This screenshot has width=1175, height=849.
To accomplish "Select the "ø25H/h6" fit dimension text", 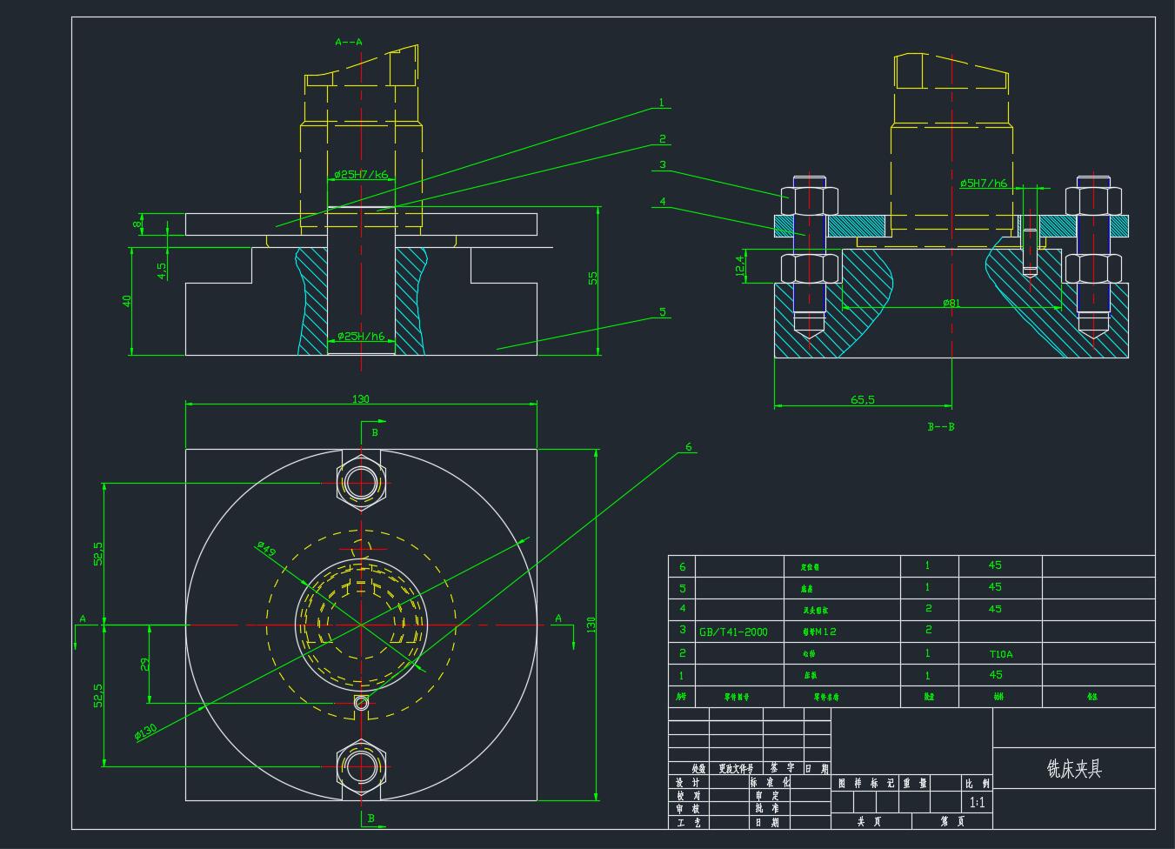I will coord(361,336).
